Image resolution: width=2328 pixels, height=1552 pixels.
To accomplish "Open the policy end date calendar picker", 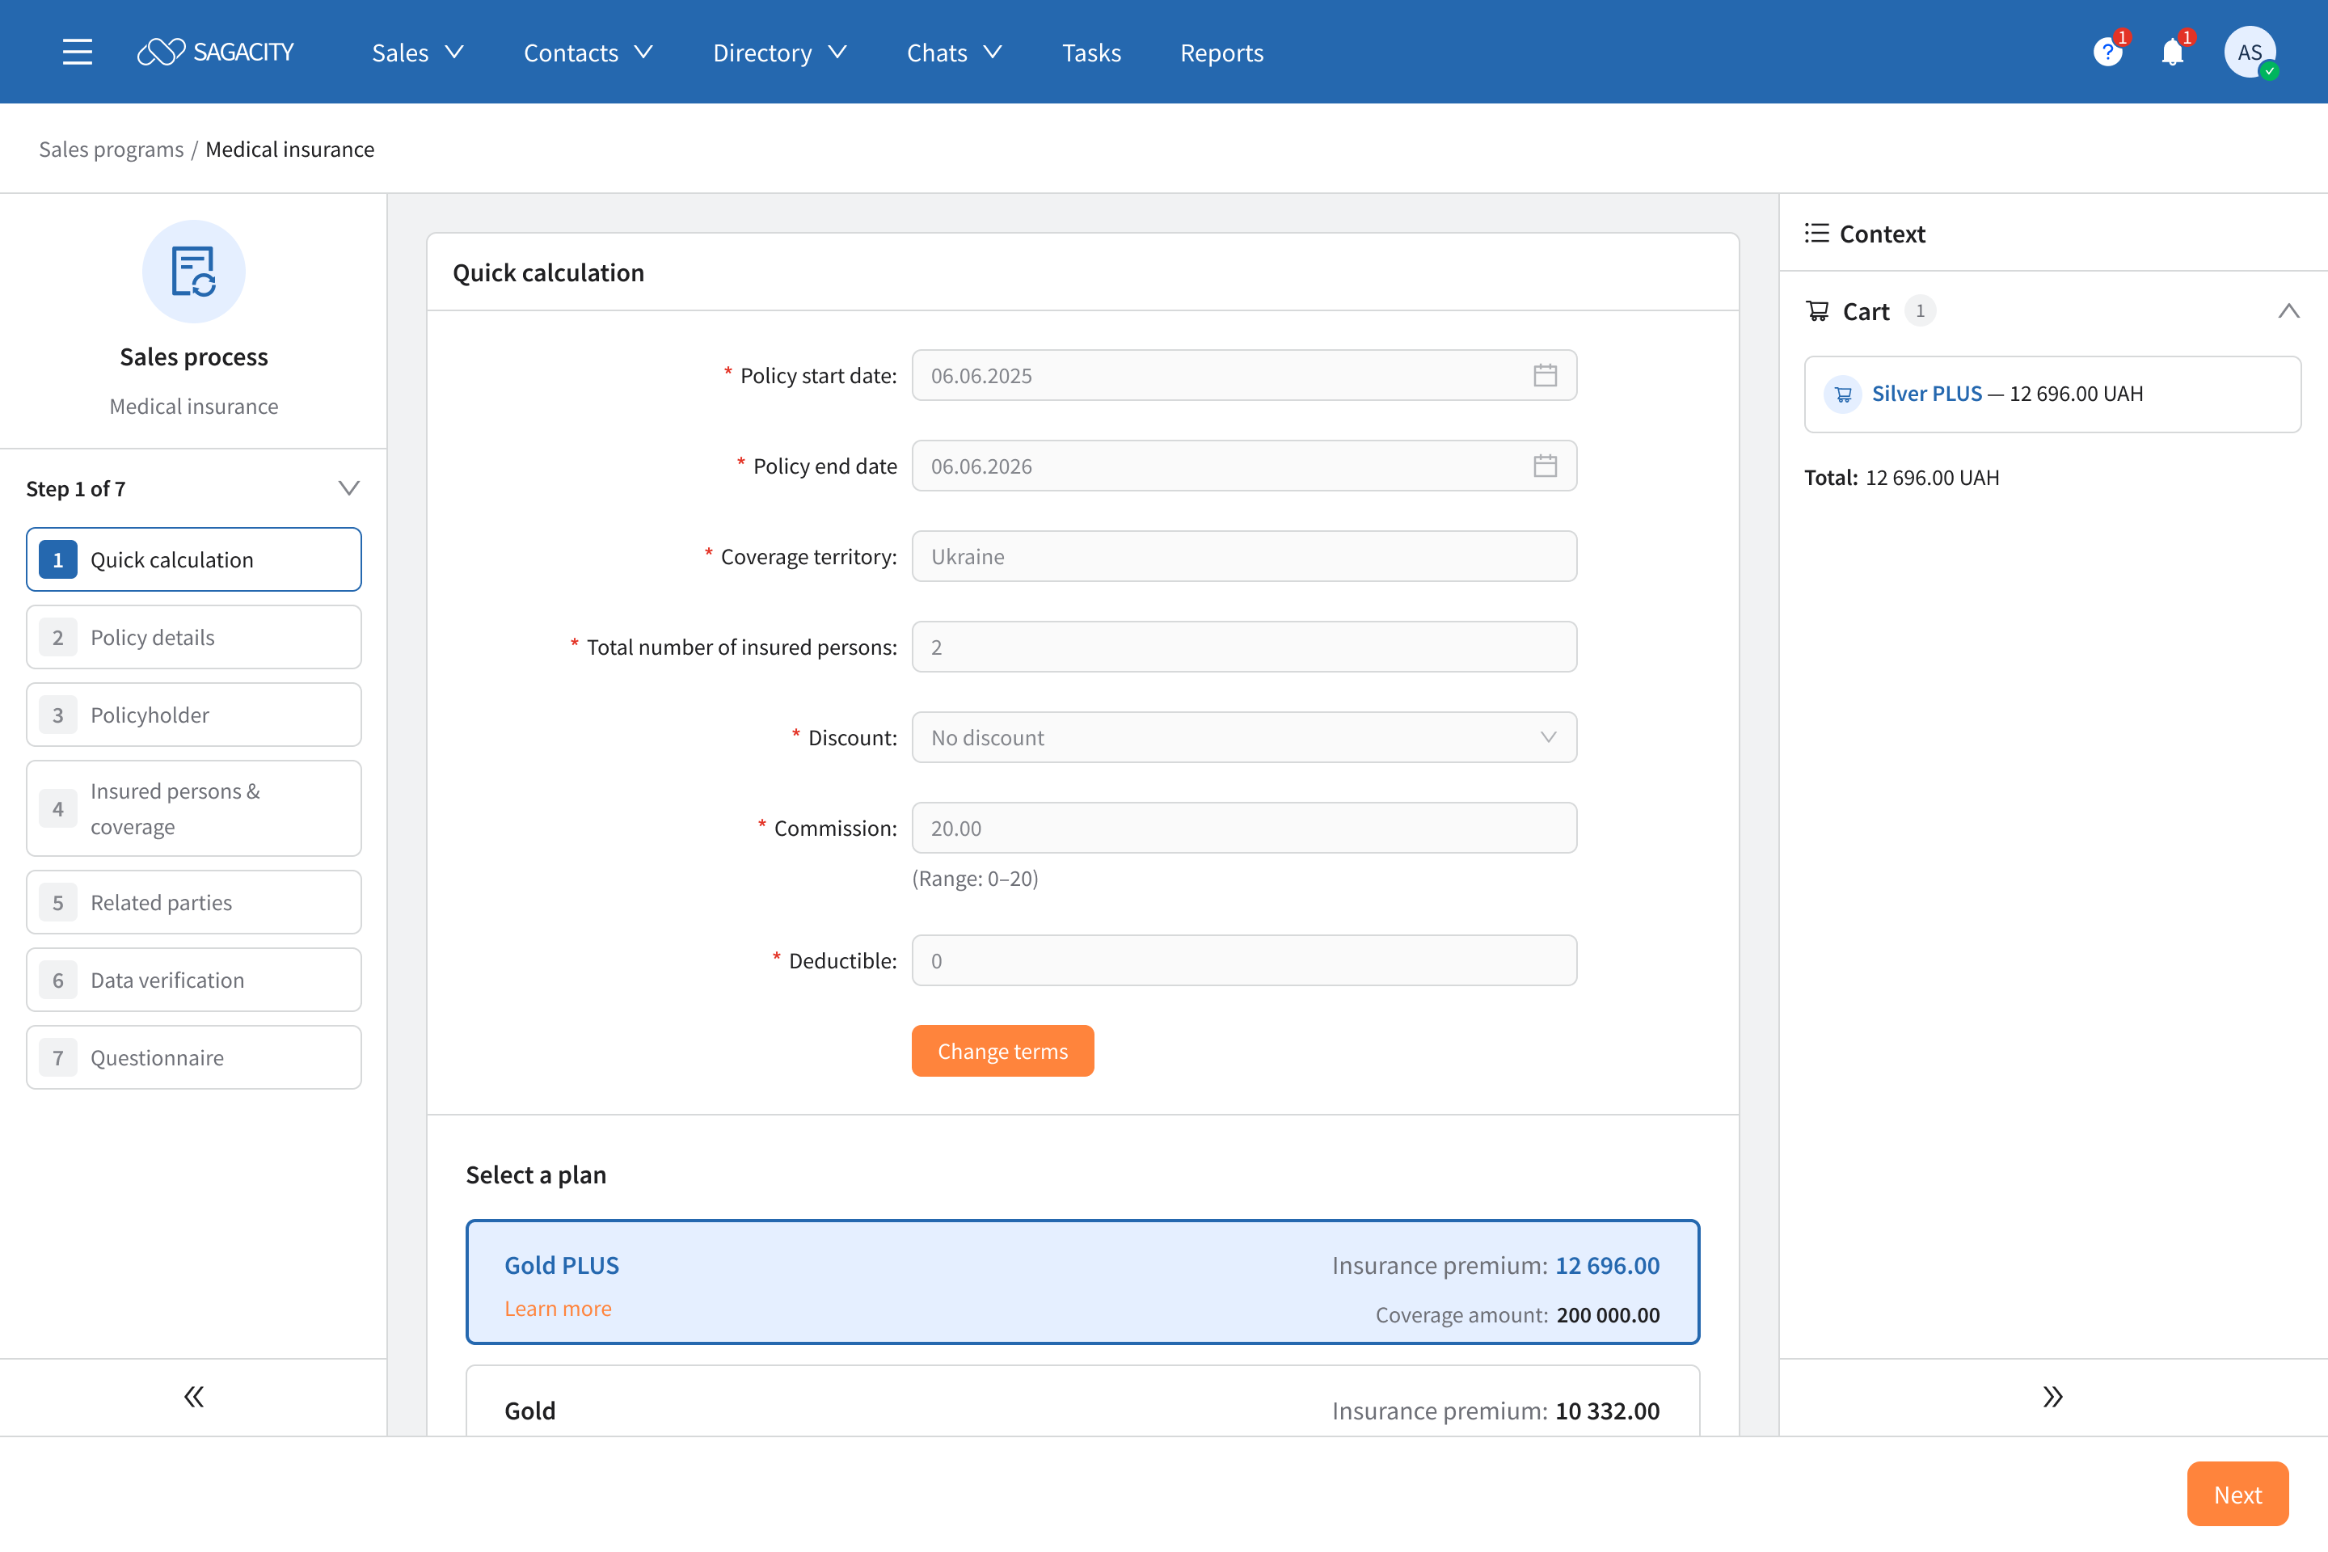I will coord(1547,466).
